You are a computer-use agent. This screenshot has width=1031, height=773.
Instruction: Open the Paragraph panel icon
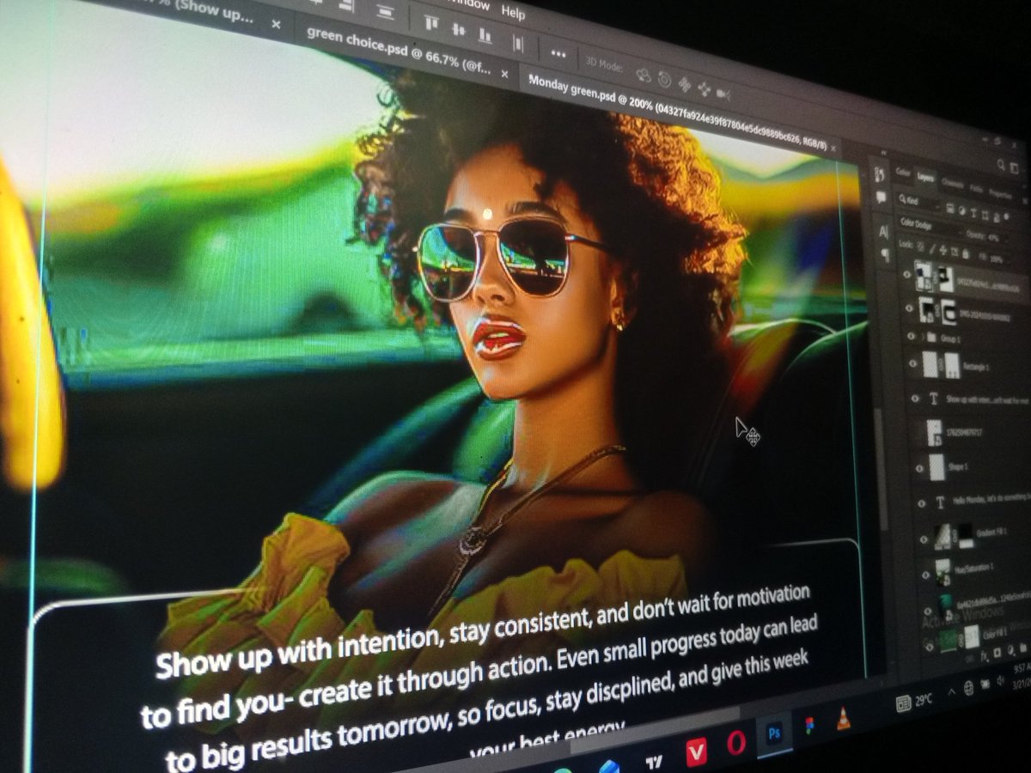886,255
